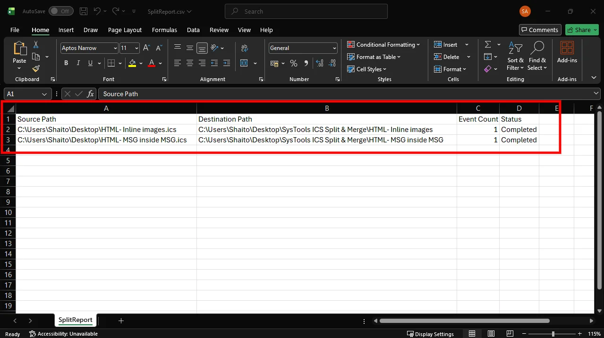
Task: Click the AutoSum sigma icon
Action: coord(488,44)
